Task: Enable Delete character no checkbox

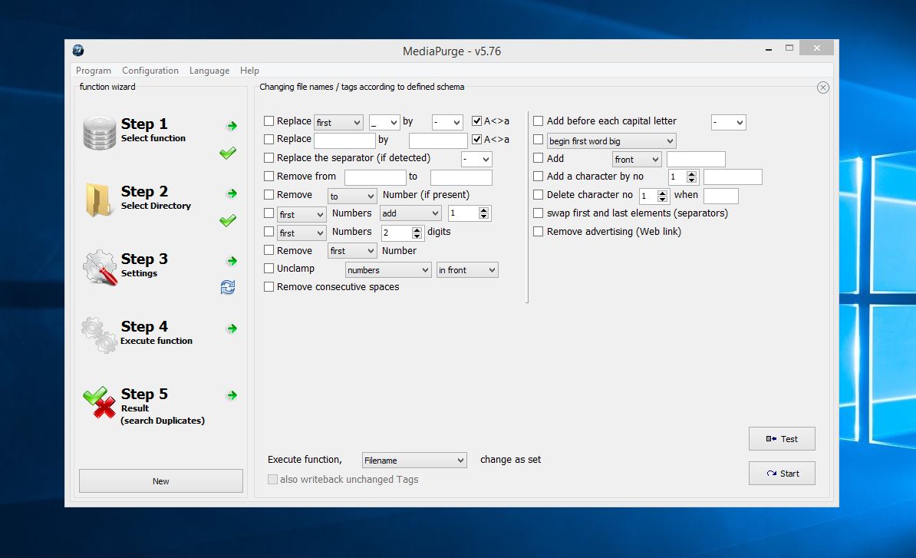Action: click(538, 194)
